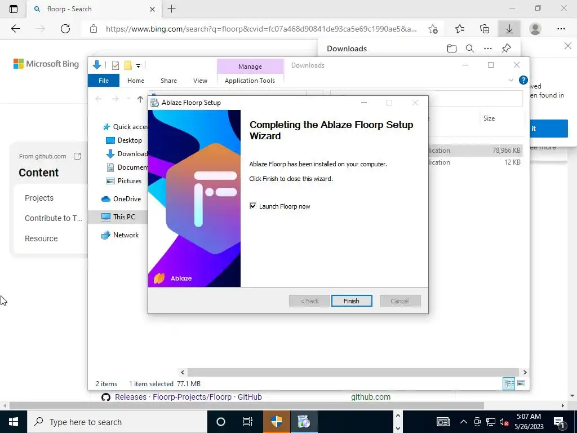Click the site lock icon in address bar
The width and height of the screenshot is (577, 433).
point(94,29)
